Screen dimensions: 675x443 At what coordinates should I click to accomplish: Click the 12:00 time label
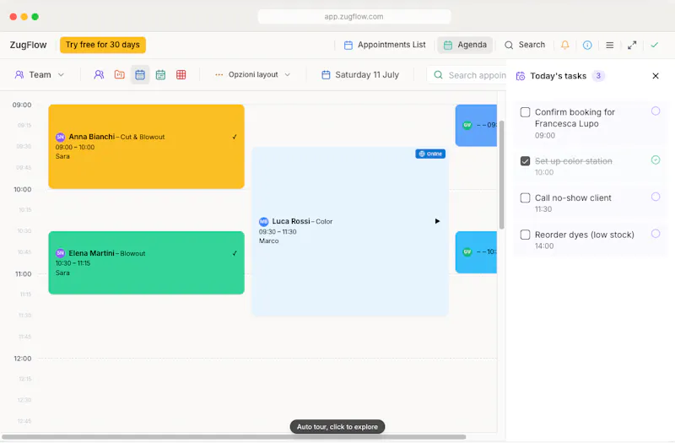(x=23, y=359)
